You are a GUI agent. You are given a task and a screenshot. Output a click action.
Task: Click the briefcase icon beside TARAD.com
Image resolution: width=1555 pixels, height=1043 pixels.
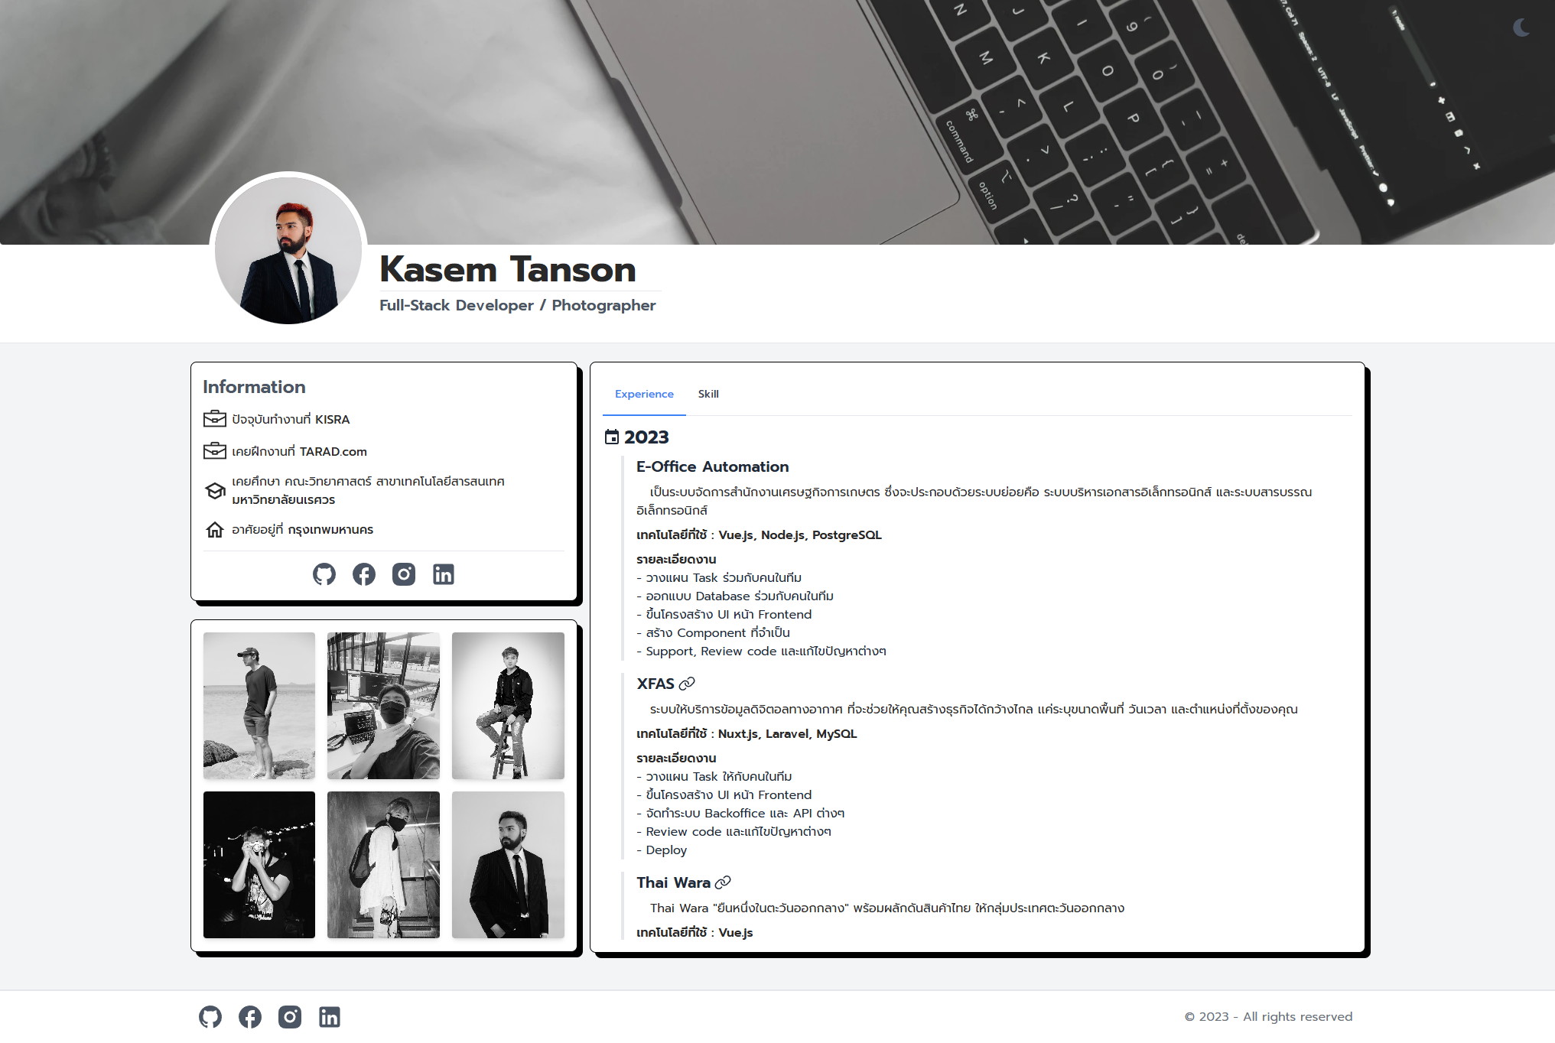coord(215,451)
